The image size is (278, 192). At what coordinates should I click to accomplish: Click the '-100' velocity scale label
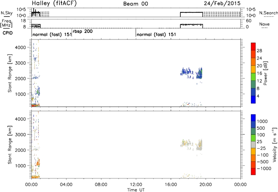[263, 155]
